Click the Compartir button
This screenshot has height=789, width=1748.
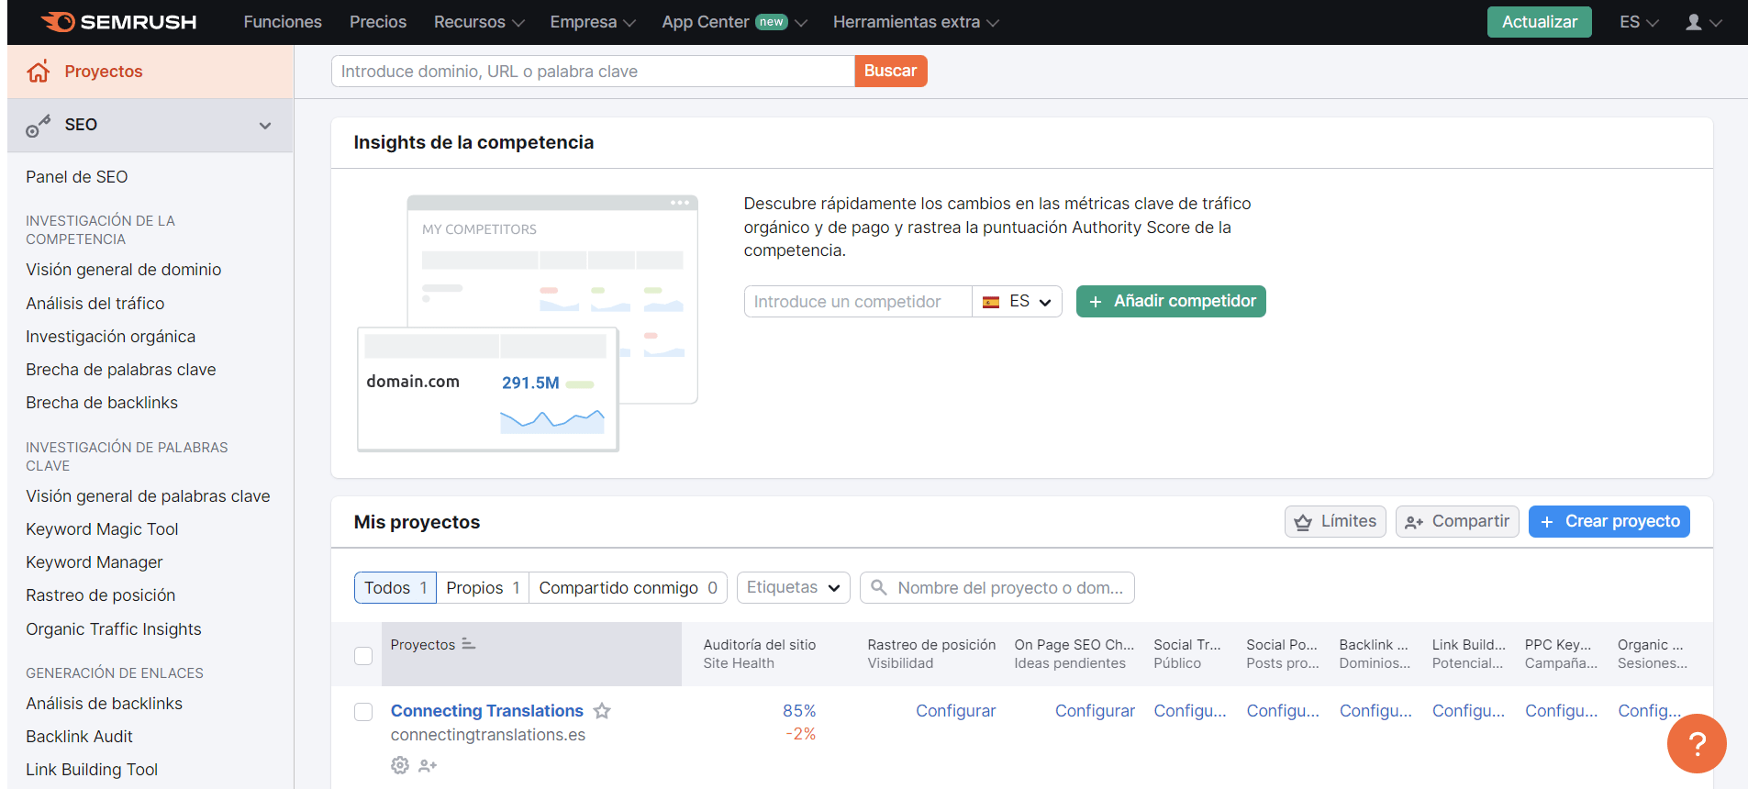[x=1457, y=521]
